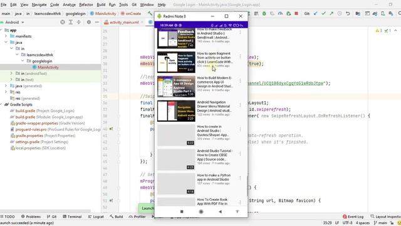401x226 pixels.
Task: Open the Profile app gauge icon
Action: 280,13
